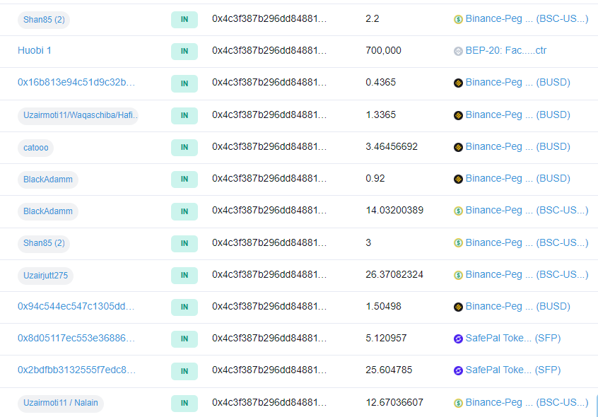
Task: Open the Binance-Peg BUSD token link in the catooo row
Action: click(518, 147)
